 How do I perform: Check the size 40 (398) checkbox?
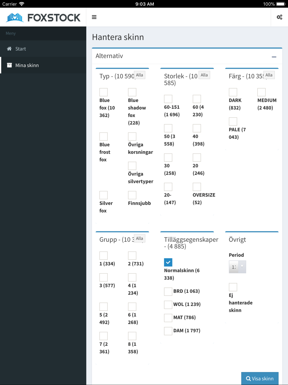(197, 128)
